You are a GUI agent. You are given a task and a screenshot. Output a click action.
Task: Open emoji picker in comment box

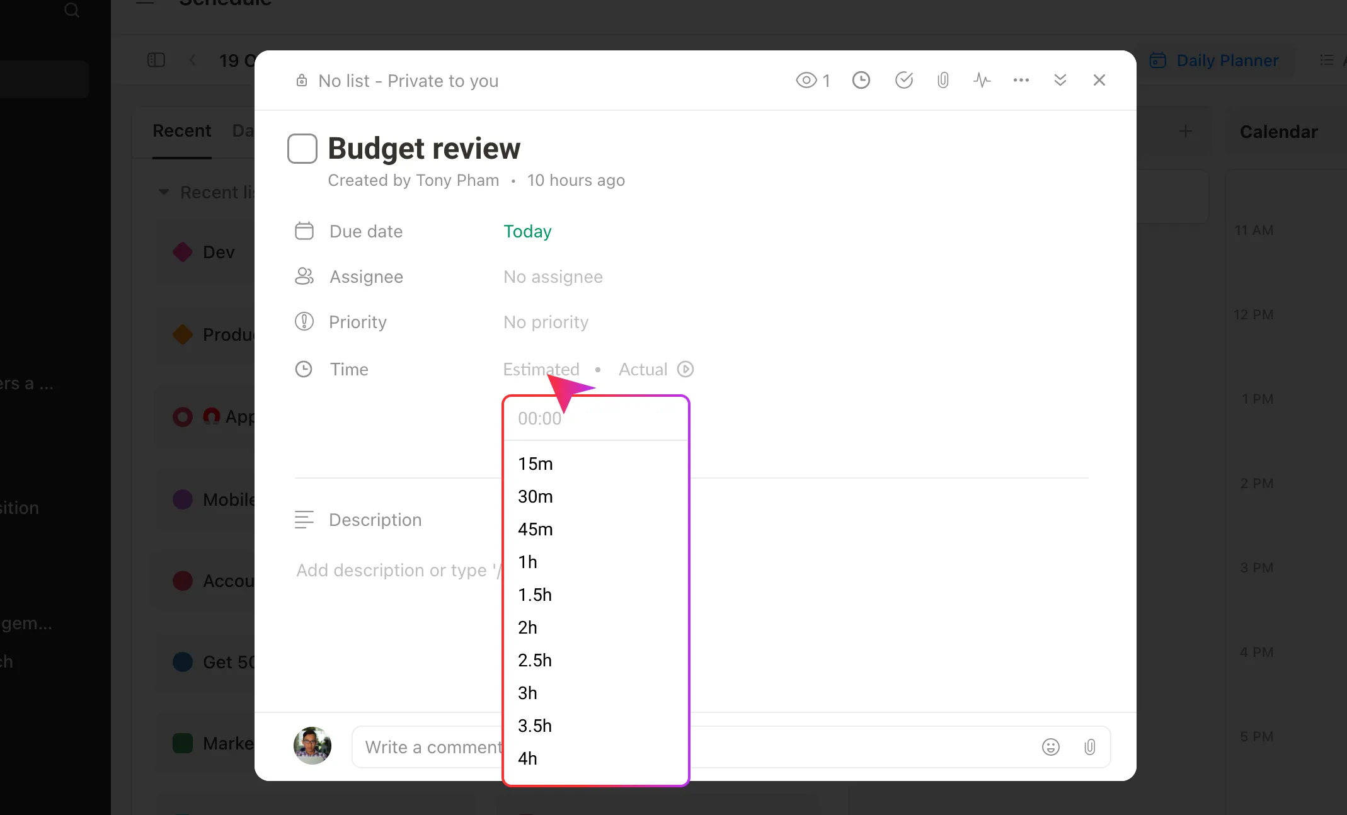[x=1050, y=747]
